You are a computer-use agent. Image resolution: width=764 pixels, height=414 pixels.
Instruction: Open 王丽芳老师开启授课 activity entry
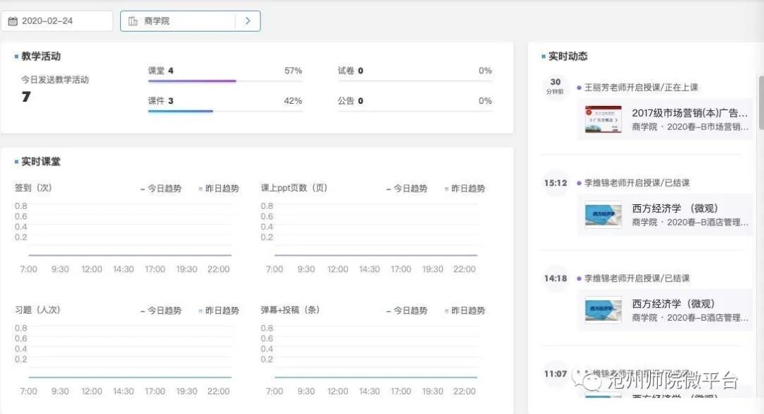tap(641, 88)
